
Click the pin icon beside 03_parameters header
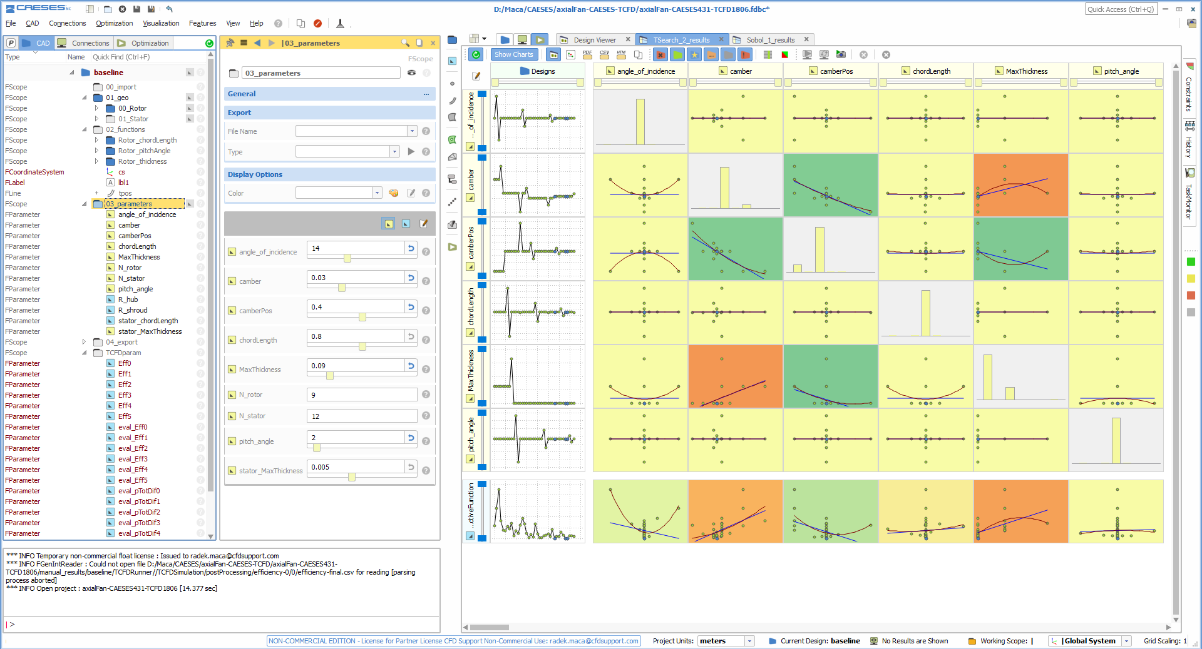pyautogui.click(x=230, y=43)
